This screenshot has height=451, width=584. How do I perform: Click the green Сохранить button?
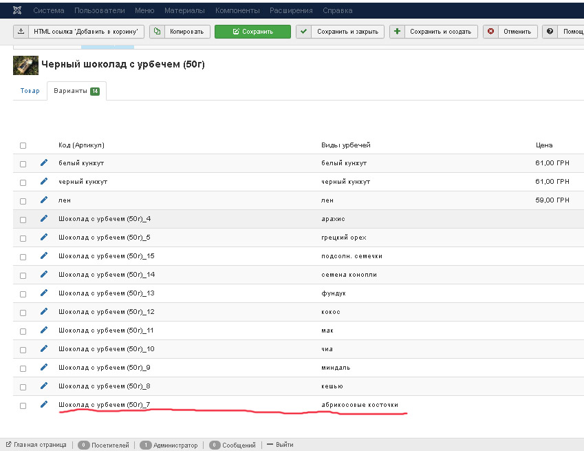[x=252, y=31]
